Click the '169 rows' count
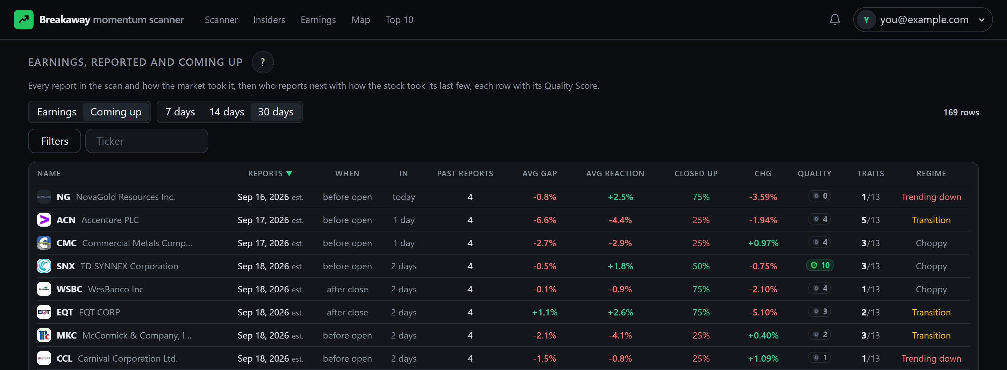1007x370 pixels. (x=961, y=112)
